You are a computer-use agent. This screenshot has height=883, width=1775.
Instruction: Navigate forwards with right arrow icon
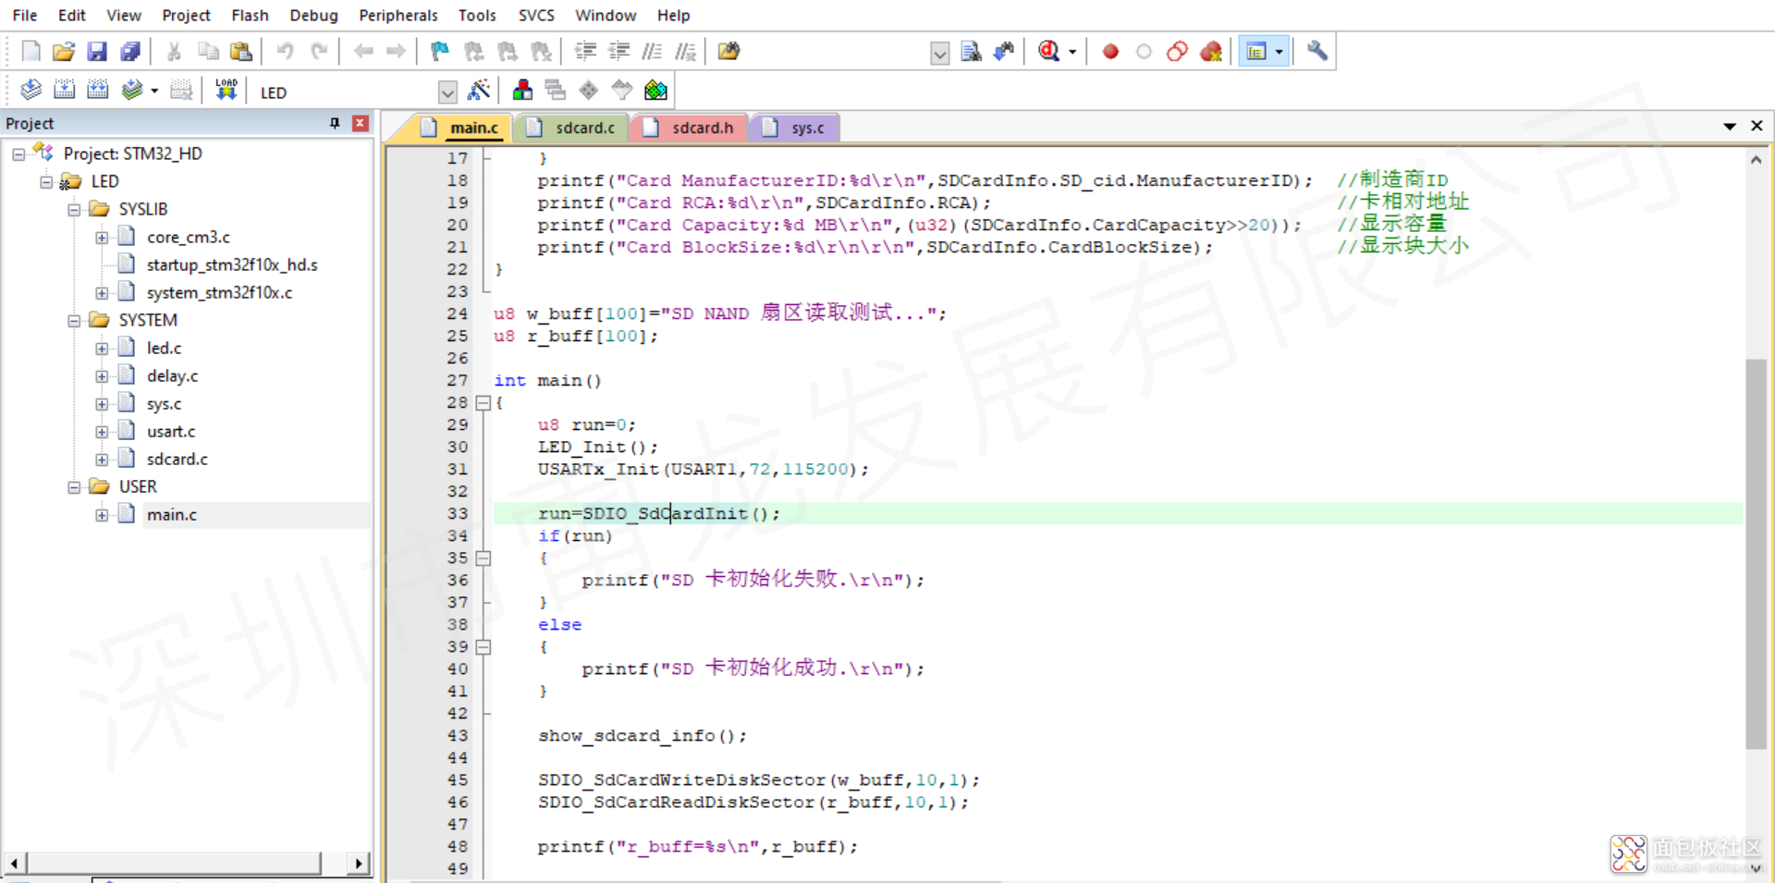tap(396, 52)
